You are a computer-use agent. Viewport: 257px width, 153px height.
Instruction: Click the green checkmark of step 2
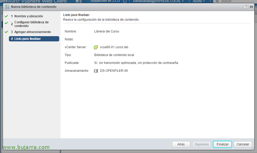click(x=6, y=23)
